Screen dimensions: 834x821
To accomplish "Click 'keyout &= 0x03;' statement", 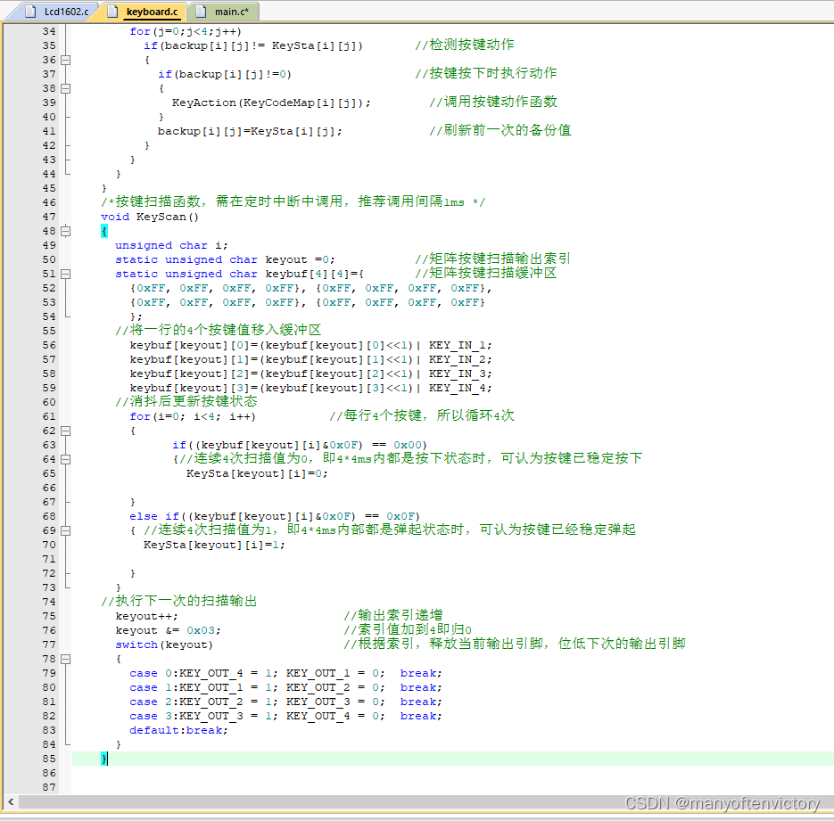I will click(x=168, y=630).
